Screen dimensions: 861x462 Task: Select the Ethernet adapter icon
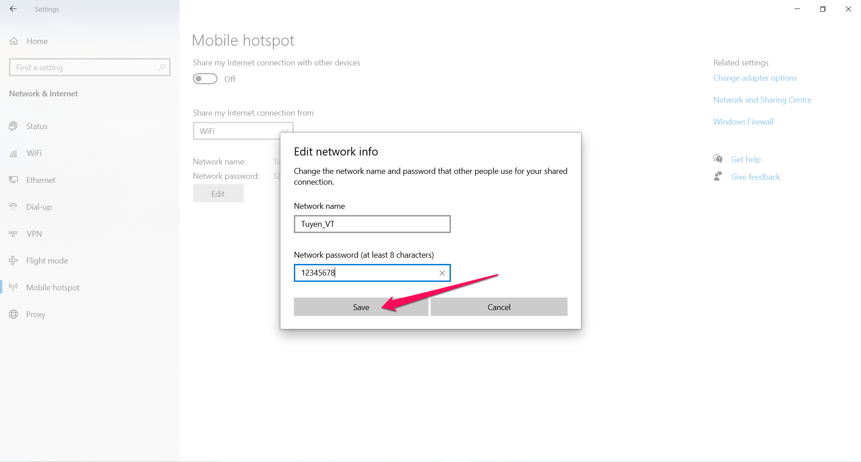14,180
